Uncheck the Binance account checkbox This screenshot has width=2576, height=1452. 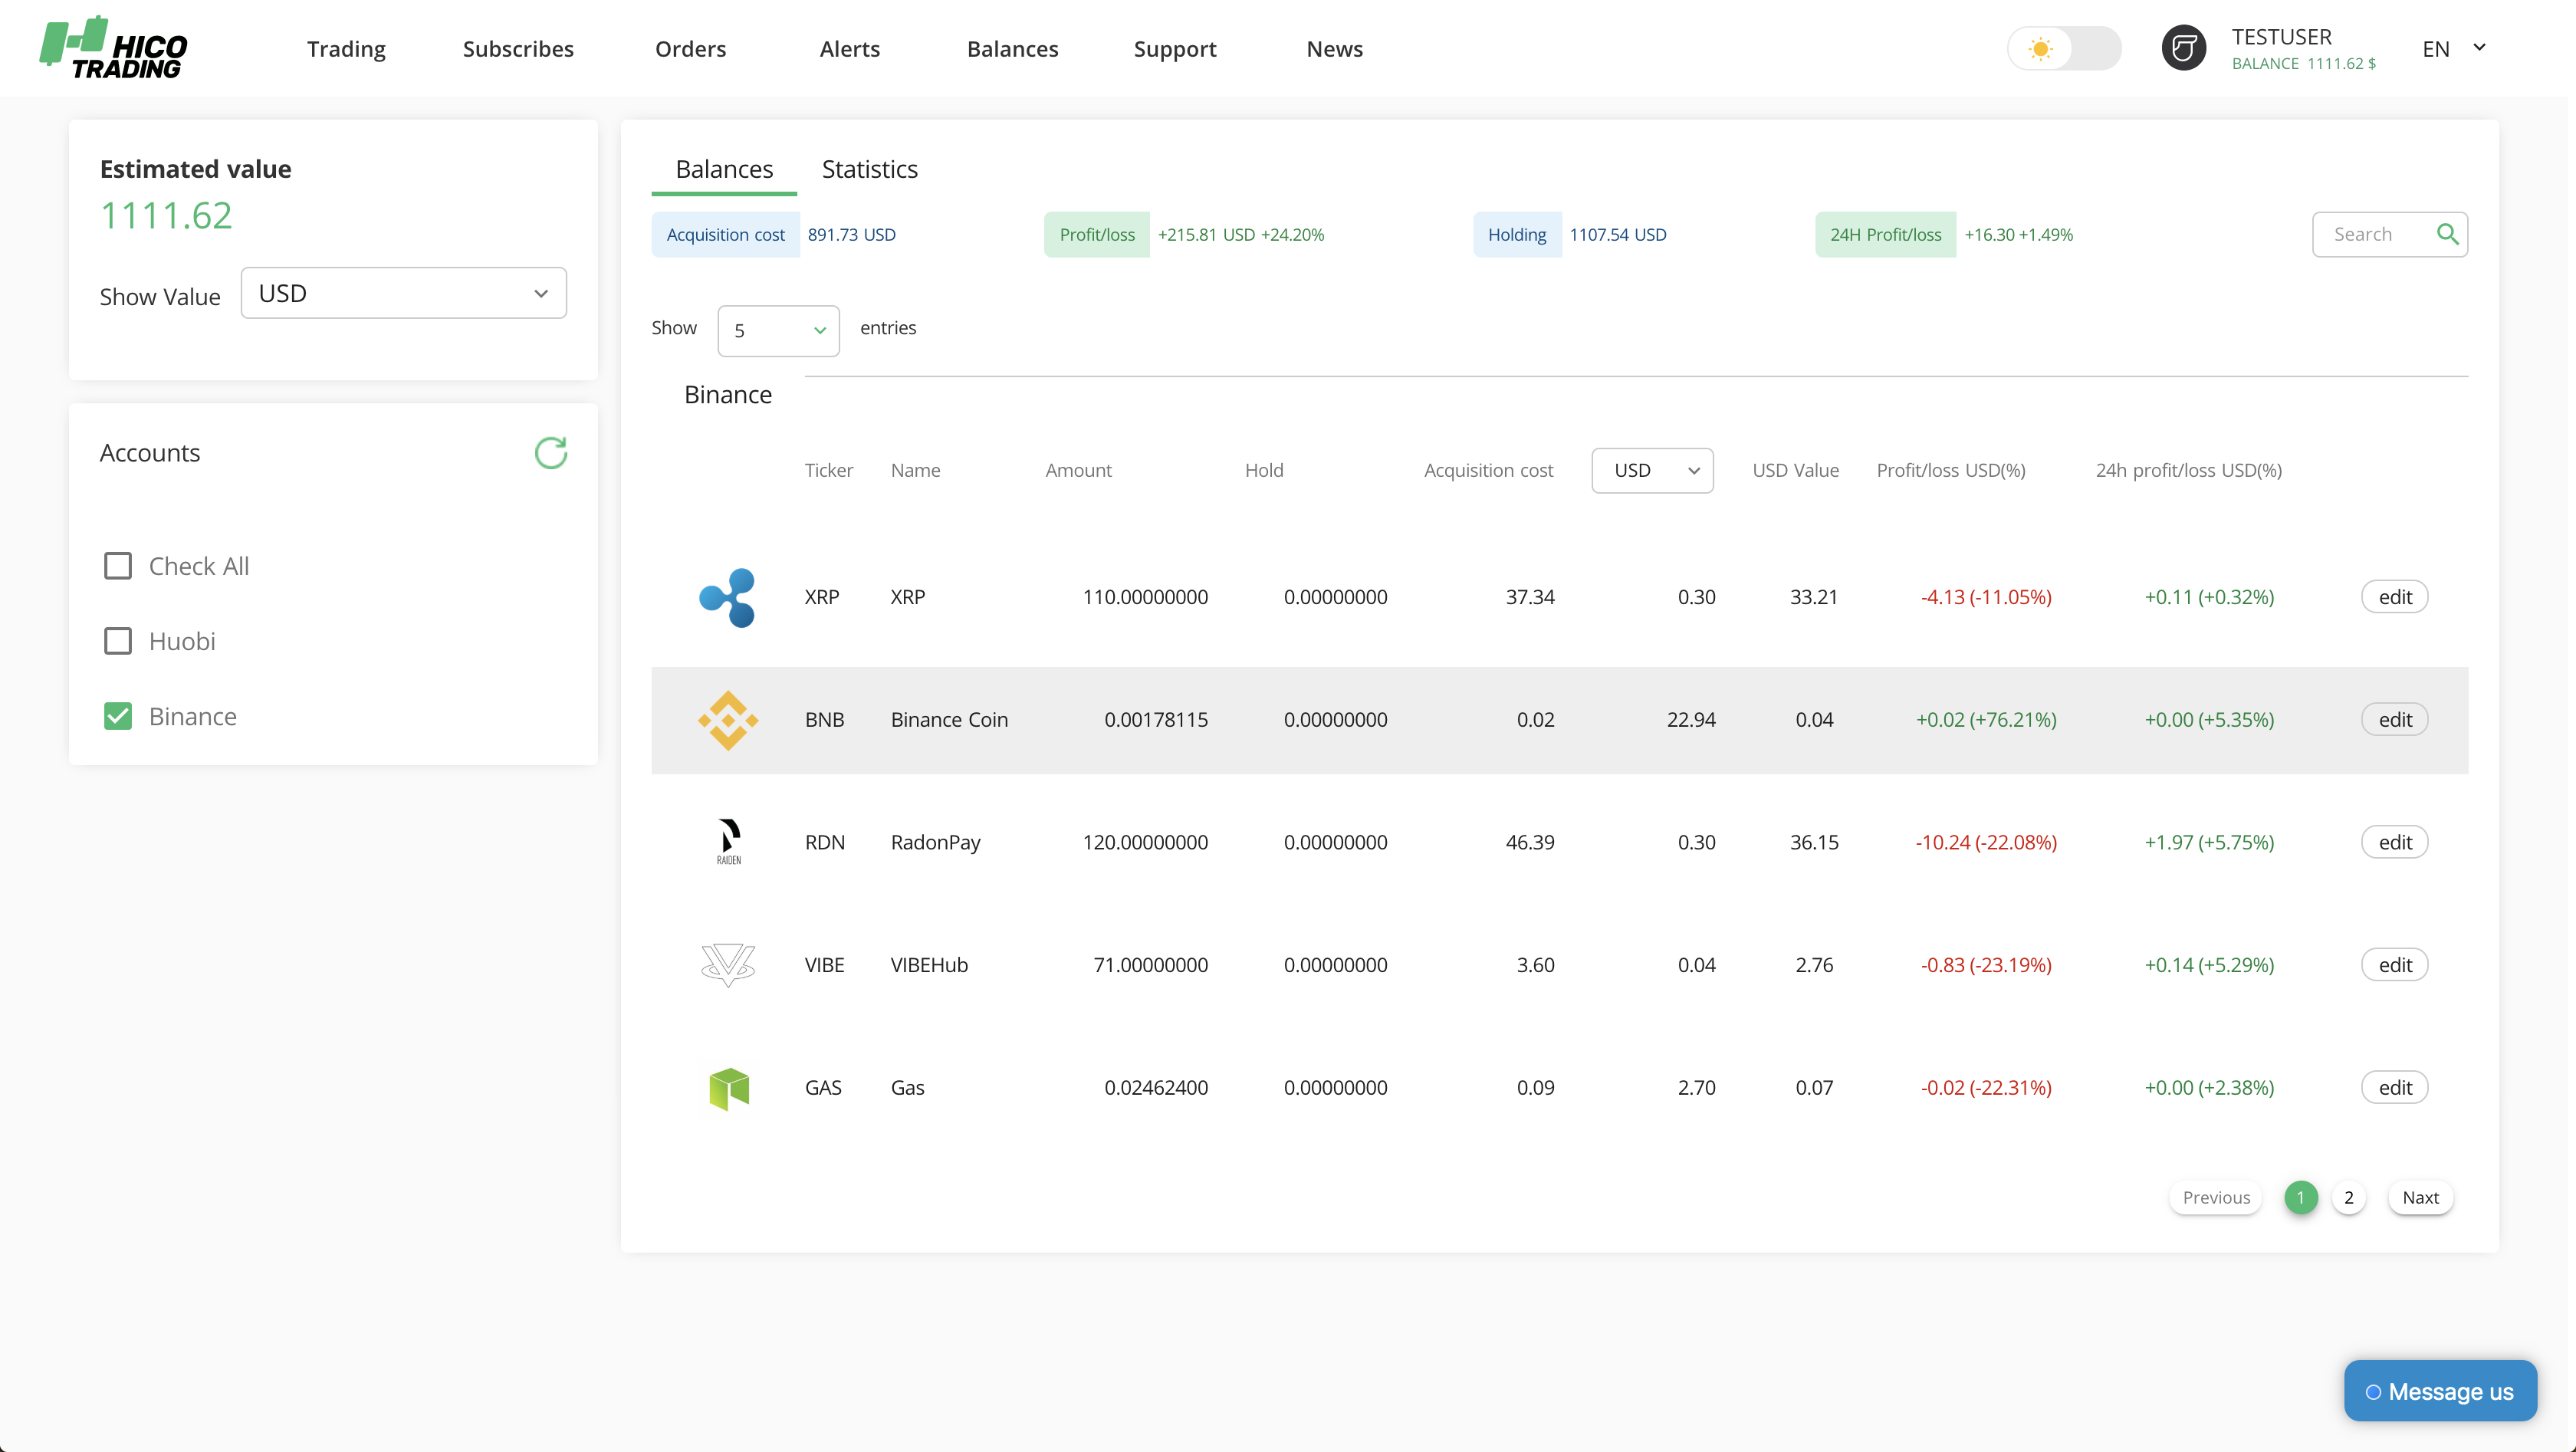coord(118,716)
